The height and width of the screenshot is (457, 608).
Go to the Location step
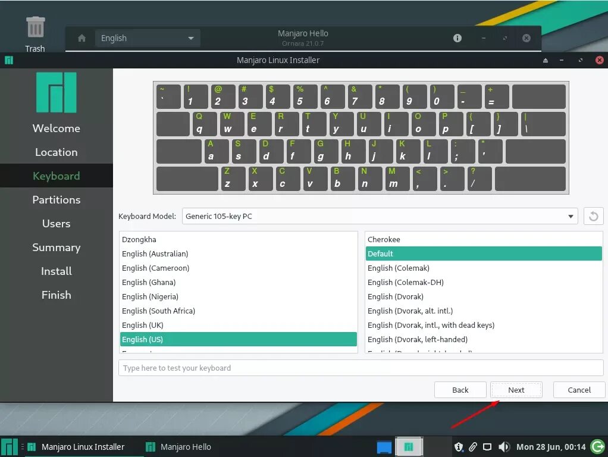tap(57, 152)
